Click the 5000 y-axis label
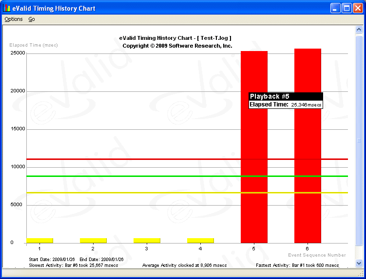 [17, 205]
